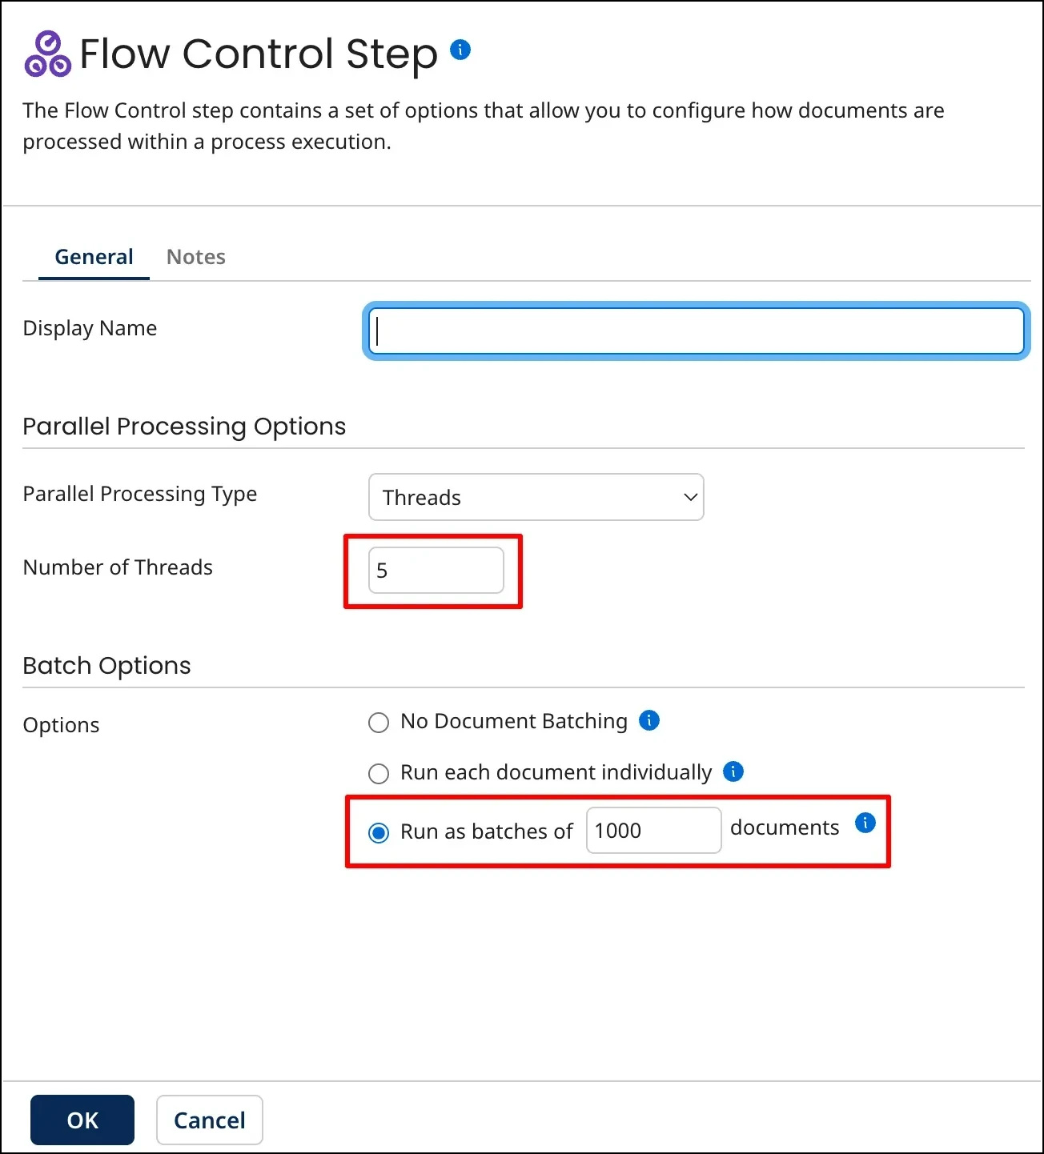Open the info tooltip beside Flow Control Step title
The height and width of the screenshot is (1154, 1044).
[460, 49]
